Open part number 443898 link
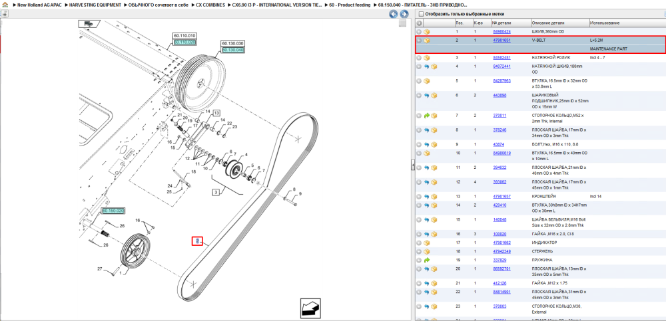The image size is (666, 321). point(499,96)
